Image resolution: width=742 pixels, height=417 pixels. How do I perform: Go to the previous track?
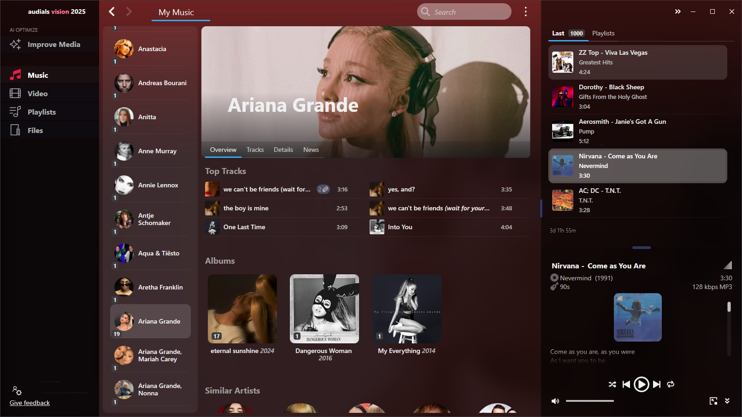(x=626, y=384)
